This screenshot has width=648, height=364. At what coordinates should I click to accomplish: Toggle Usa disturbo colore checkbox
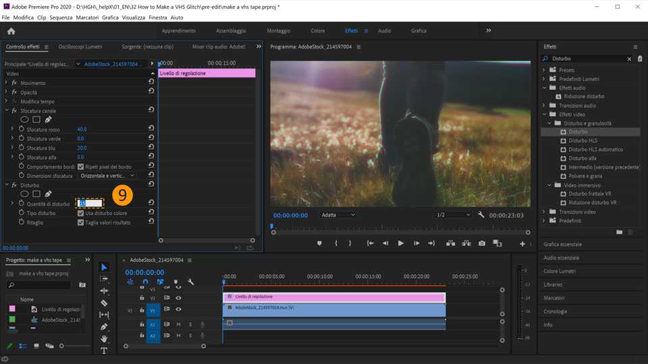(x=80, y=214)
